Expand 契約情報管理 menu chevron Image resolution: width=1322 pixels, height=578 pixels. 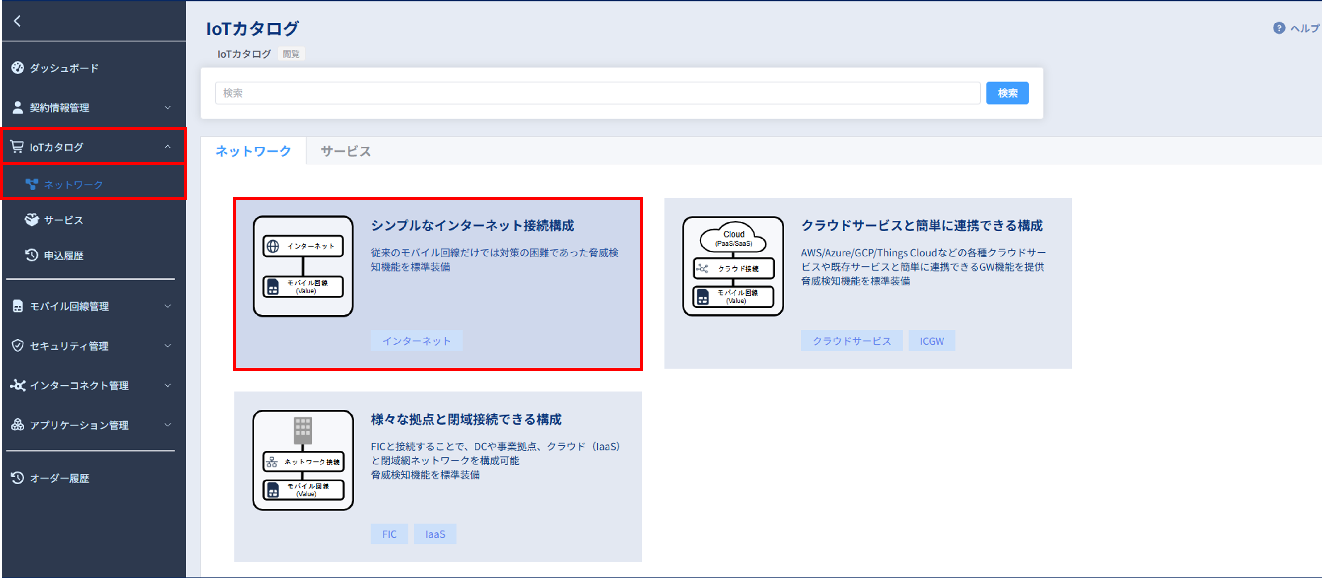point(168,108)
